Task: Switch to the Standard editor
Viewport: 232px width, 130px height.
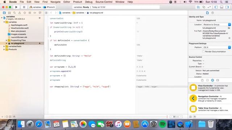Action: [198, 7]
